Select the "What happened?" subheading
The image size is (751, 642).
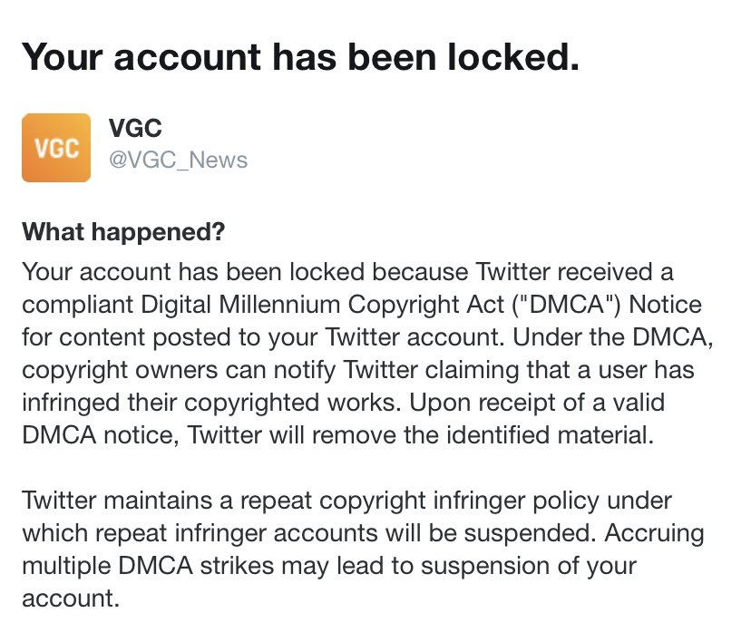pos(123,232)
